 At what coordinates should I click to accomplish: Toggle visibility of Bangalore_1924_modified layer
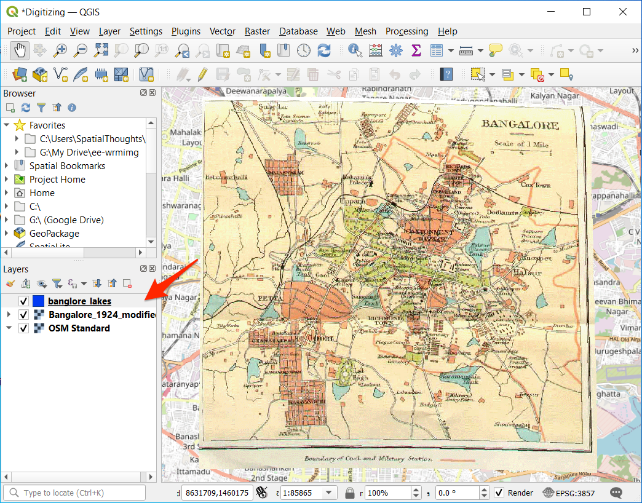(23, 315)
